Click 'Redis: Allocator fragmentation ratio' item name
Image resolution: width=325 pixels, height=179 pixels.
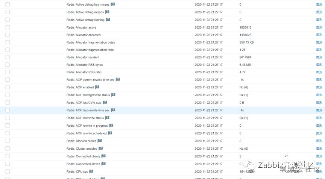click(x=90, y=50)
